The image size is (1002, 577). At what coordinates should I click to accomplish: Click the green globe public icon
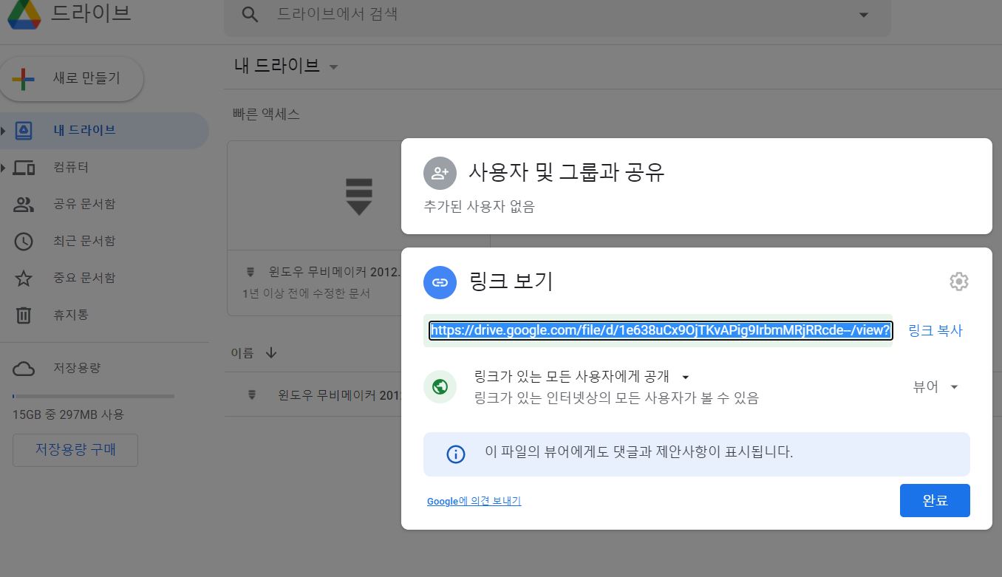click(440, 387)
